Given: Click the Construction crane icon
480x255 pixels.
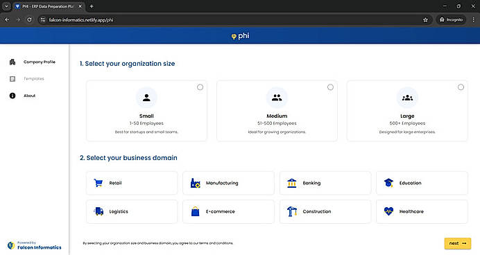Looking at the screenshot, I should click(x=292, y=211).
